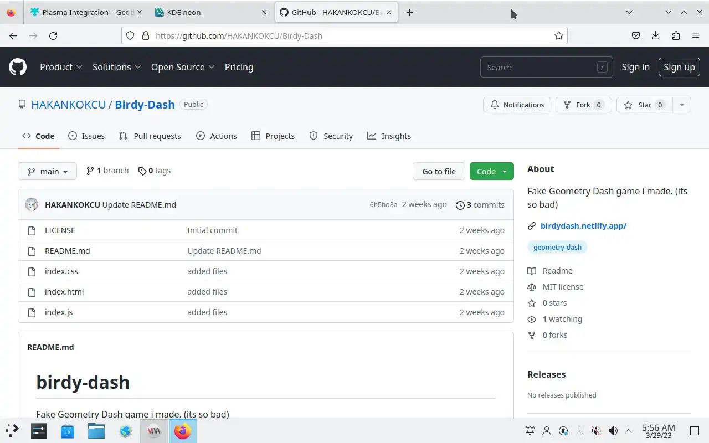Click the Go to file button

pos(439,171)
